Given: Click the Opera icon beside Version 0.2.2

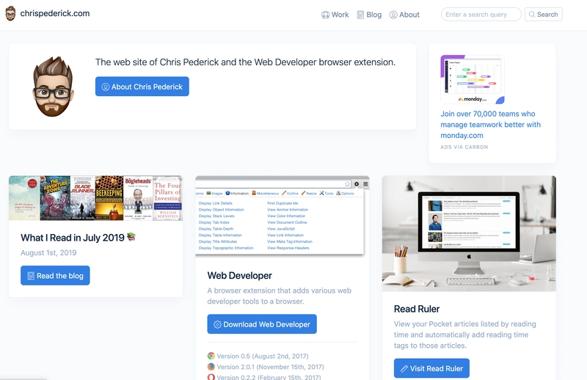Looking at the screenshot, I should tap(211, 377).
